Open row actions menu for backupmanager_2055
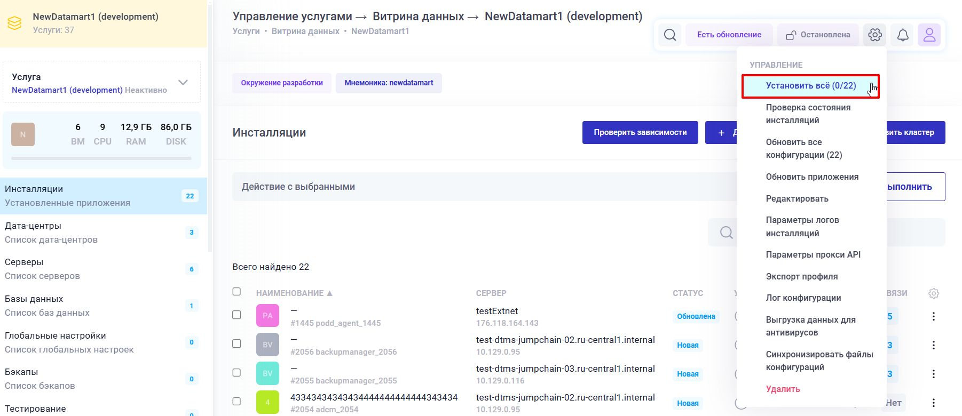The image size is (962, 416). pyautogui.click(x=934, y=374)
